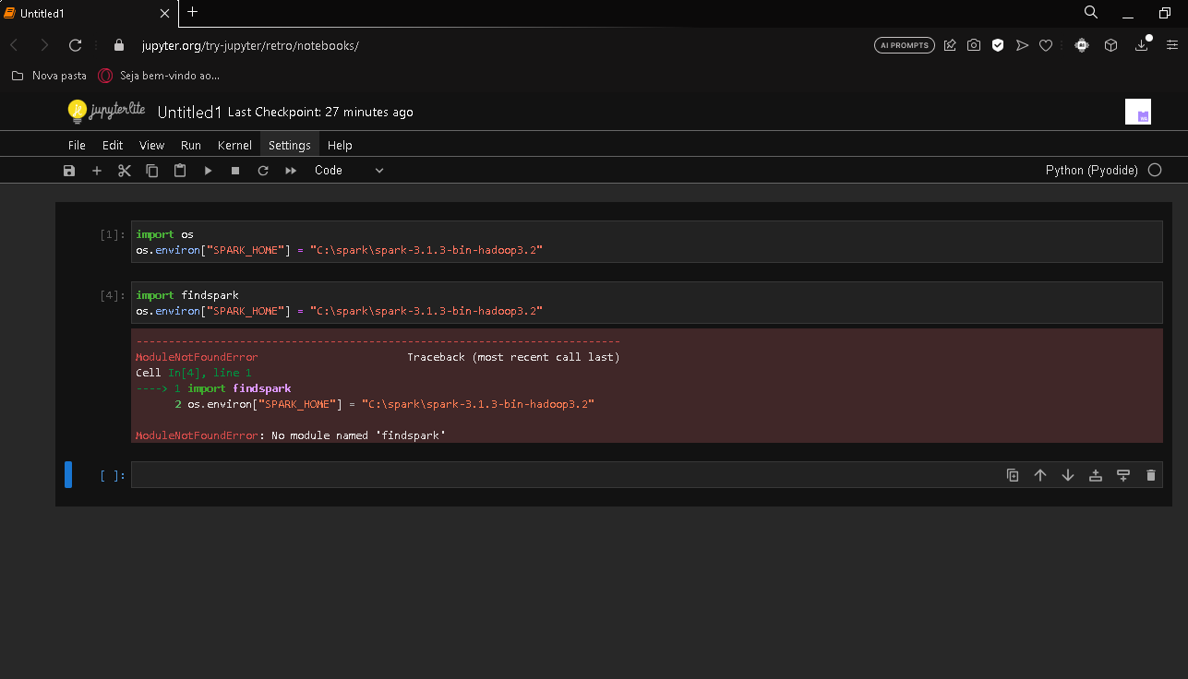
Task: Click the ModuleNotFoundError output area
Action: pos(646,387)
